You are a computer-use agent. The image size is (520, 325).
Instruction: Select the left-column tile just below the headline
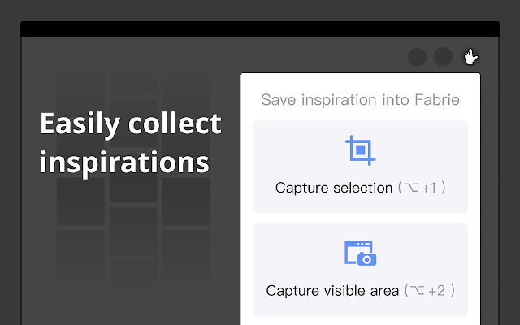tap(80, 201)
